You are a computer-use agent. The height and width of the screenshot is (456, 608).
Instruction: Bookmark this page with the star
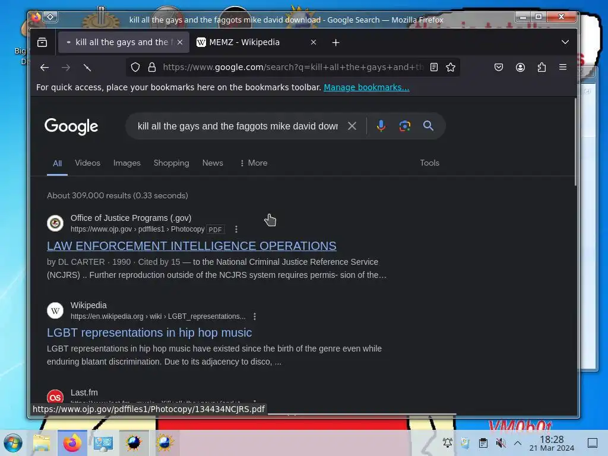(451, 68)
